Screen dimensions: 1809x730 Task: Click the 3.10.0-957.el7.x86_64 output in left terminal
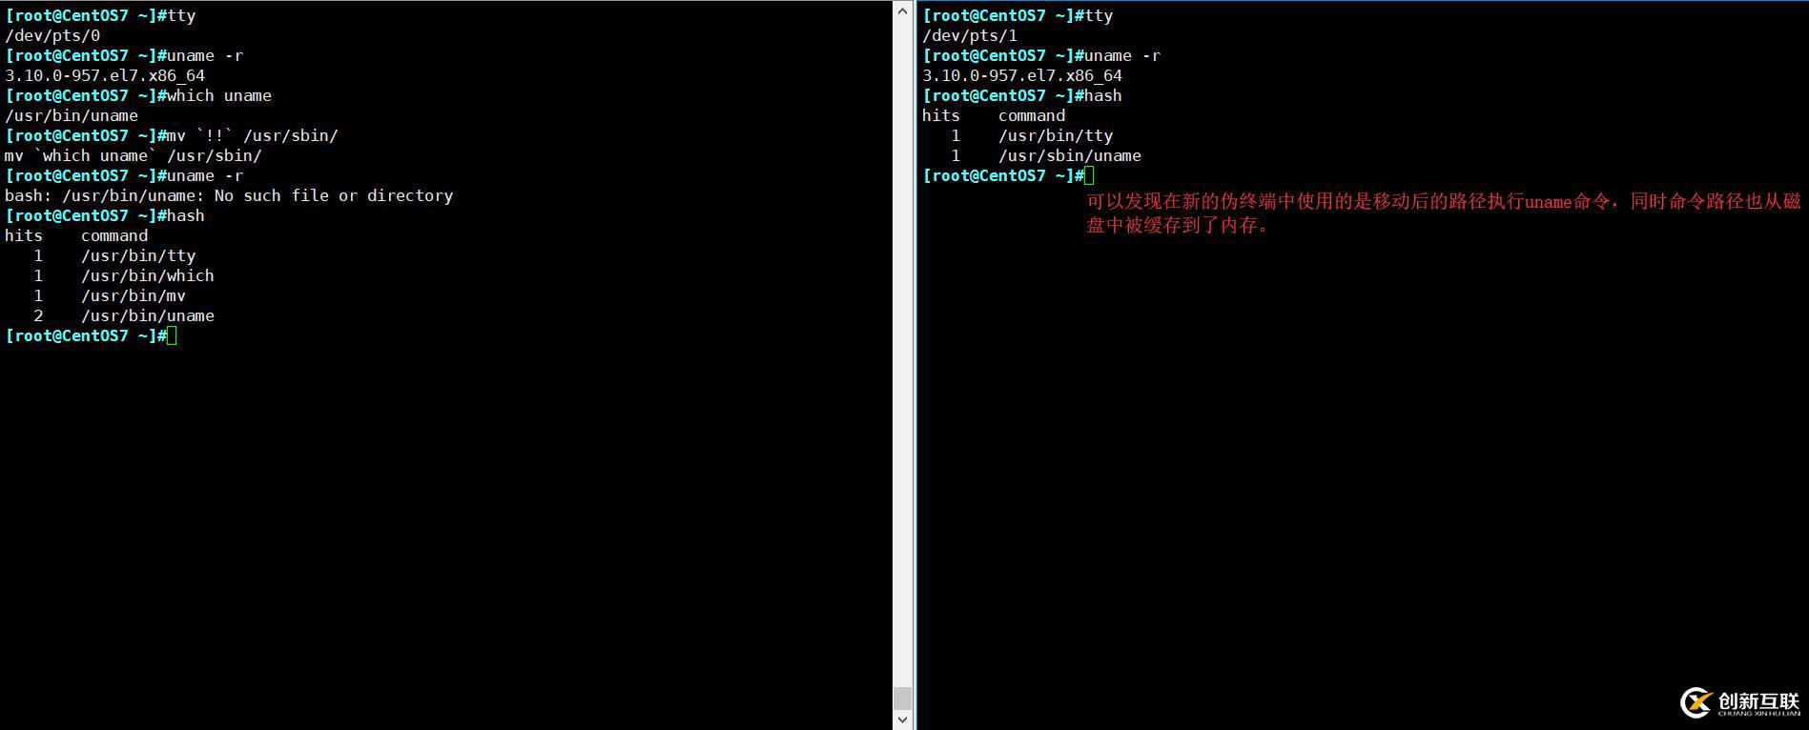(x=105, y=75)
